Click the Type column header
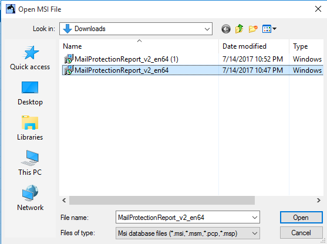The height and width of the screenshot is (244, 327). tap(306, 46)
